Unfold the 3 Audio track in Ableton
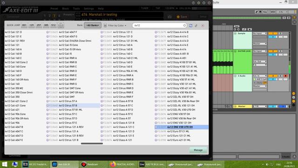Screen dimensions: 298x168 pyautogui.click(x=235, y=76)
